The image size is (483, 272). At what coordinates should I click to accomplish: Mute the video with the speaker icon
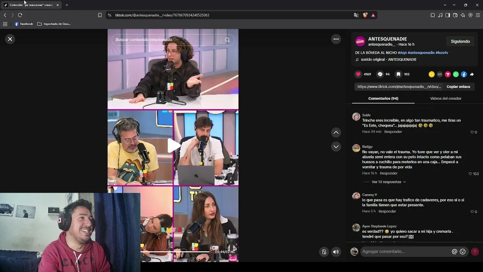[336, 252]
